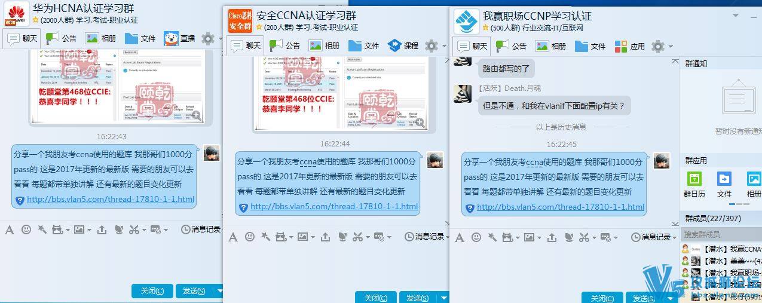Expand the gear settings dropdown in CCNP window
The height and width of the screenshot is (303, 762).
[671, 47]
